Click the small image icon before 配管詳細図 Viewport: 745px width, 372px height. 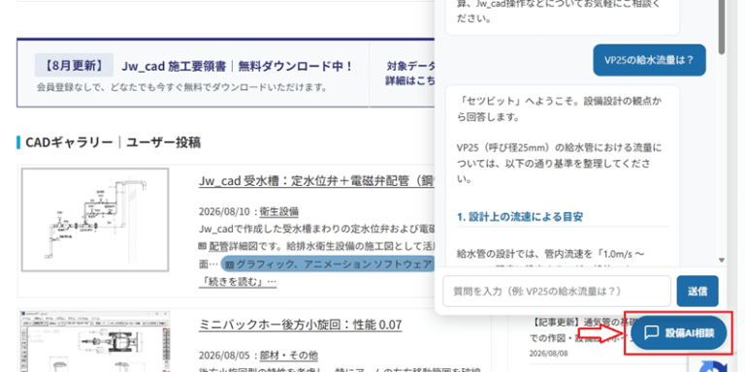202,247
